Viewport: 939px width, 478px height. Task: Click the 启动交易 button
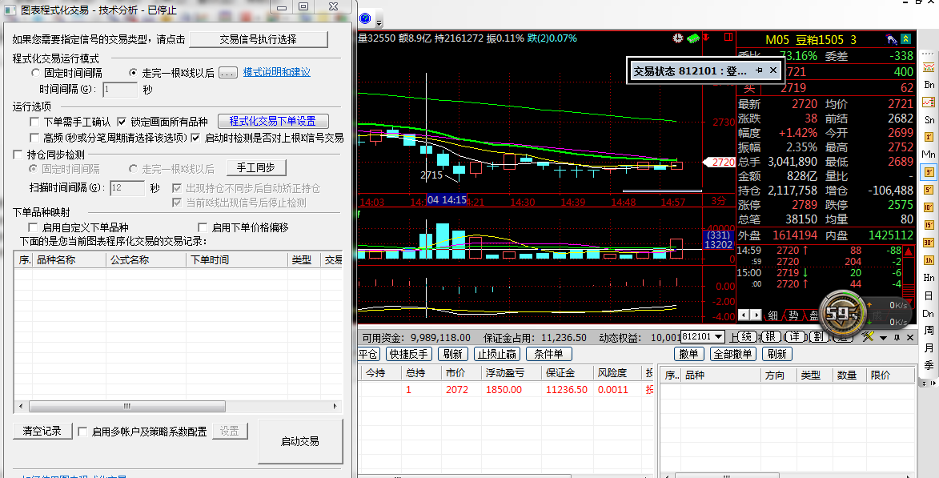(x=300, y=441)
